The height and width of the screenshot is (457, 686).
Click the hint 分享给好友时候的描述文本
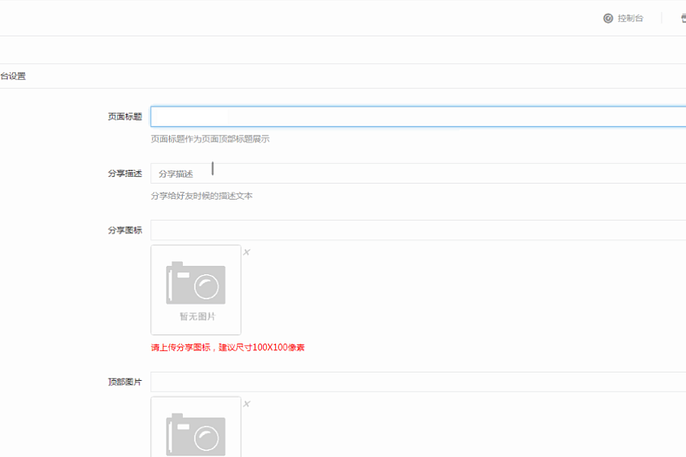tap(202, 196)
